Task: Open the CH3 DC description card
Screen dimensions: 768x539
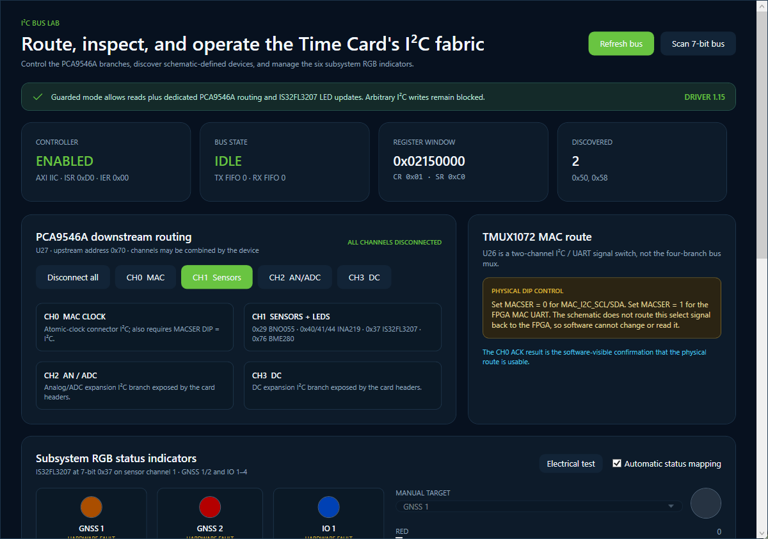Action: click(x=342, y=385)
